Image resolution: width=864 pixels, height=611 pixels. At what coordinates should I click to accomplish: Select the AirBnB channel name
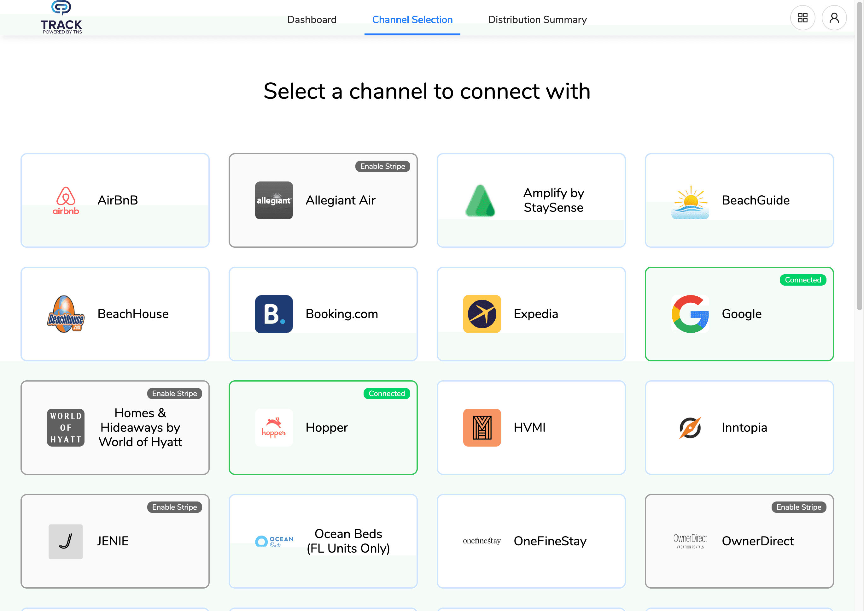pyautogui.click(x=118, y=200)
